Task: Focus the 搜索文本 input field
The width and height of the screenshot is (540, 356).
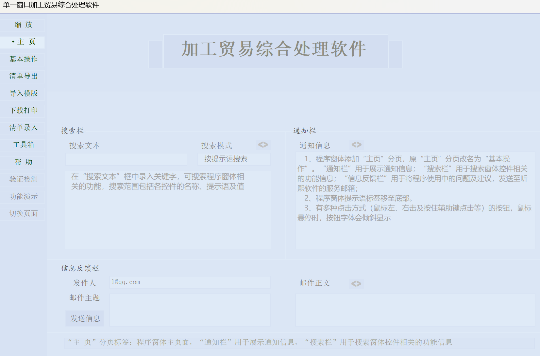Action: tap(126, 159)
